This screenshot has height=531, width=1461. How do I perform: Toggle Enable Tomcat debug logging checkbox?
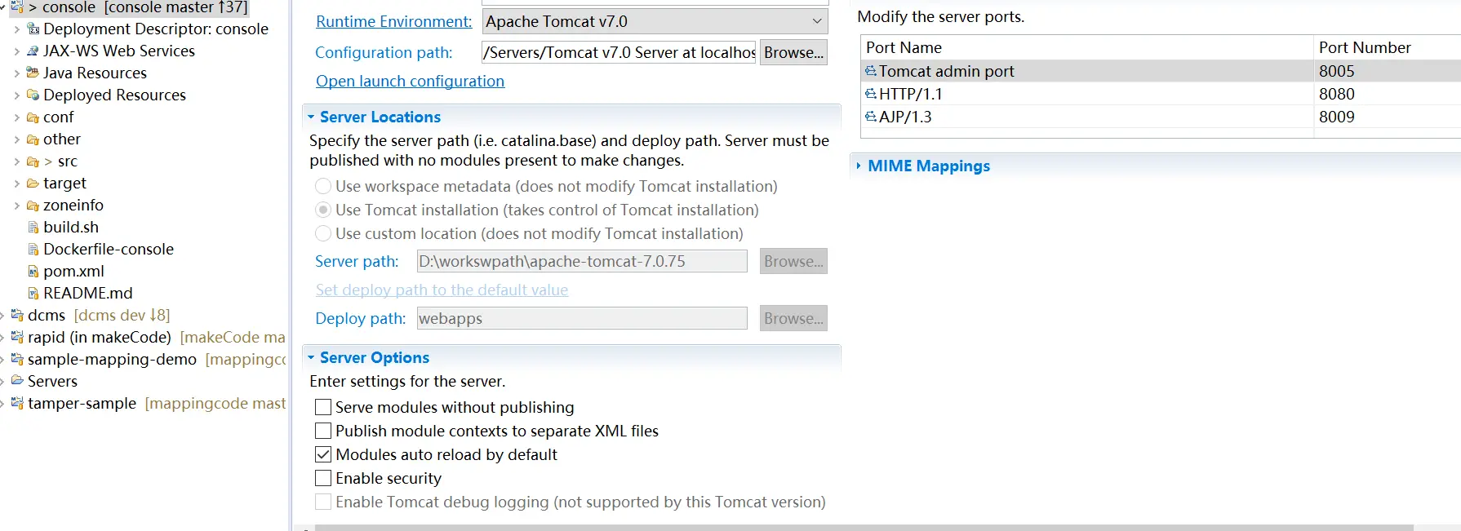tap(323, 502)
